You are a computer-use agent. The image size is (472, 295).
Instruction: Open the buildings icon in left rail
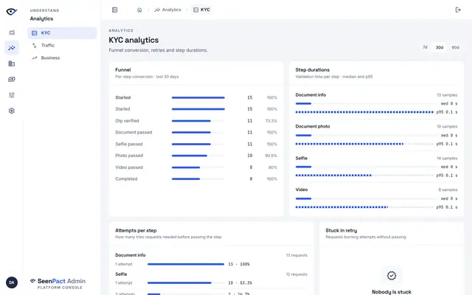coord(12,63)
